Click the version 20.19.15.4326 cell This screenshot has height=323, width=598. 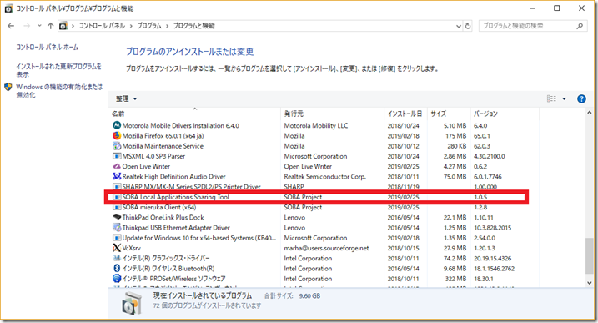[x=492, y=258]
